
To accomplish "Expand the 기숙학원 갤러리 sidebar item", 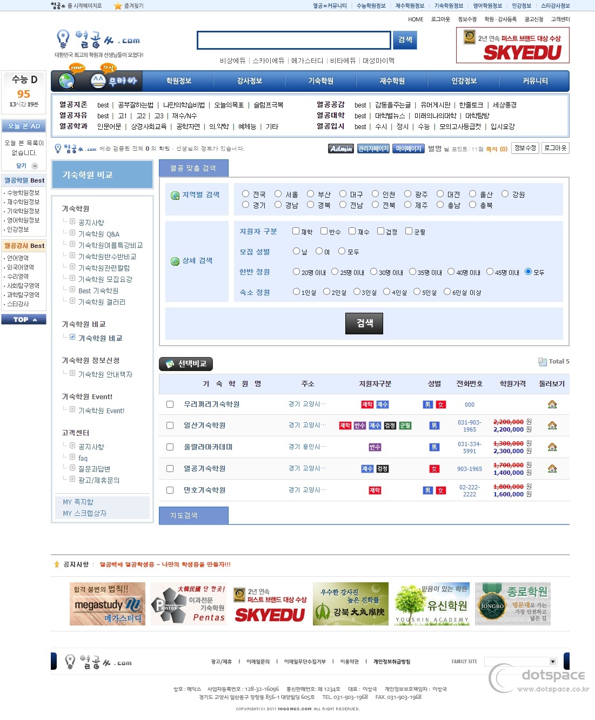I will coord(101,302).
